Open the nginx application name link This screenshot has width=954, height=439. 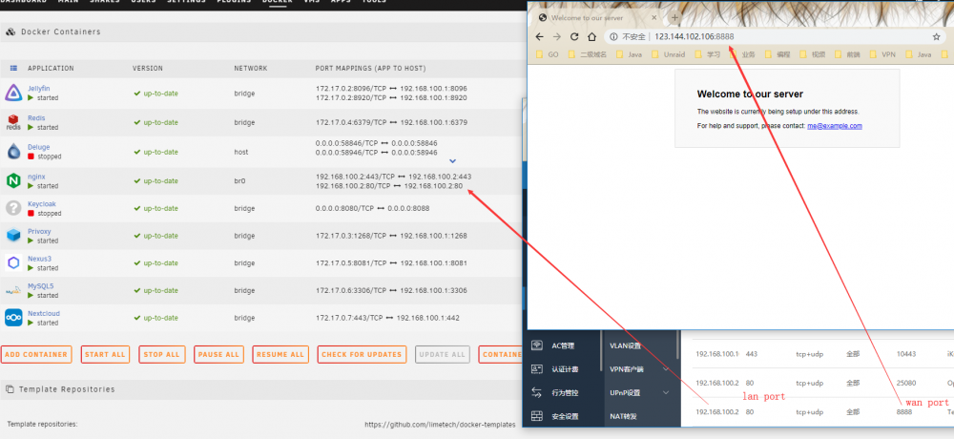coord(36,177)
